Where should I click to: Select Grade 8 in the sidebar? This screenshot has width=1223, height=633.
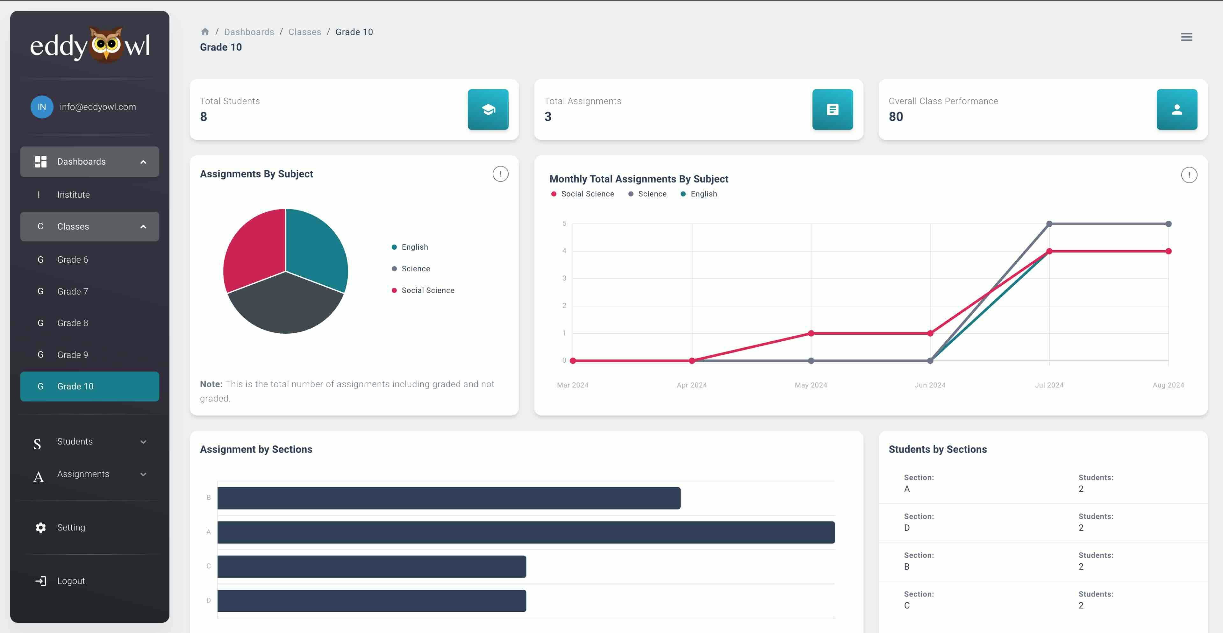73,323
